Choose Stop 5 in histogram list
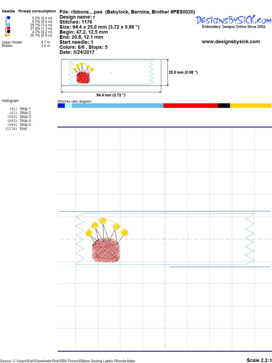This screenshot has height=363, width=272. 25,125
